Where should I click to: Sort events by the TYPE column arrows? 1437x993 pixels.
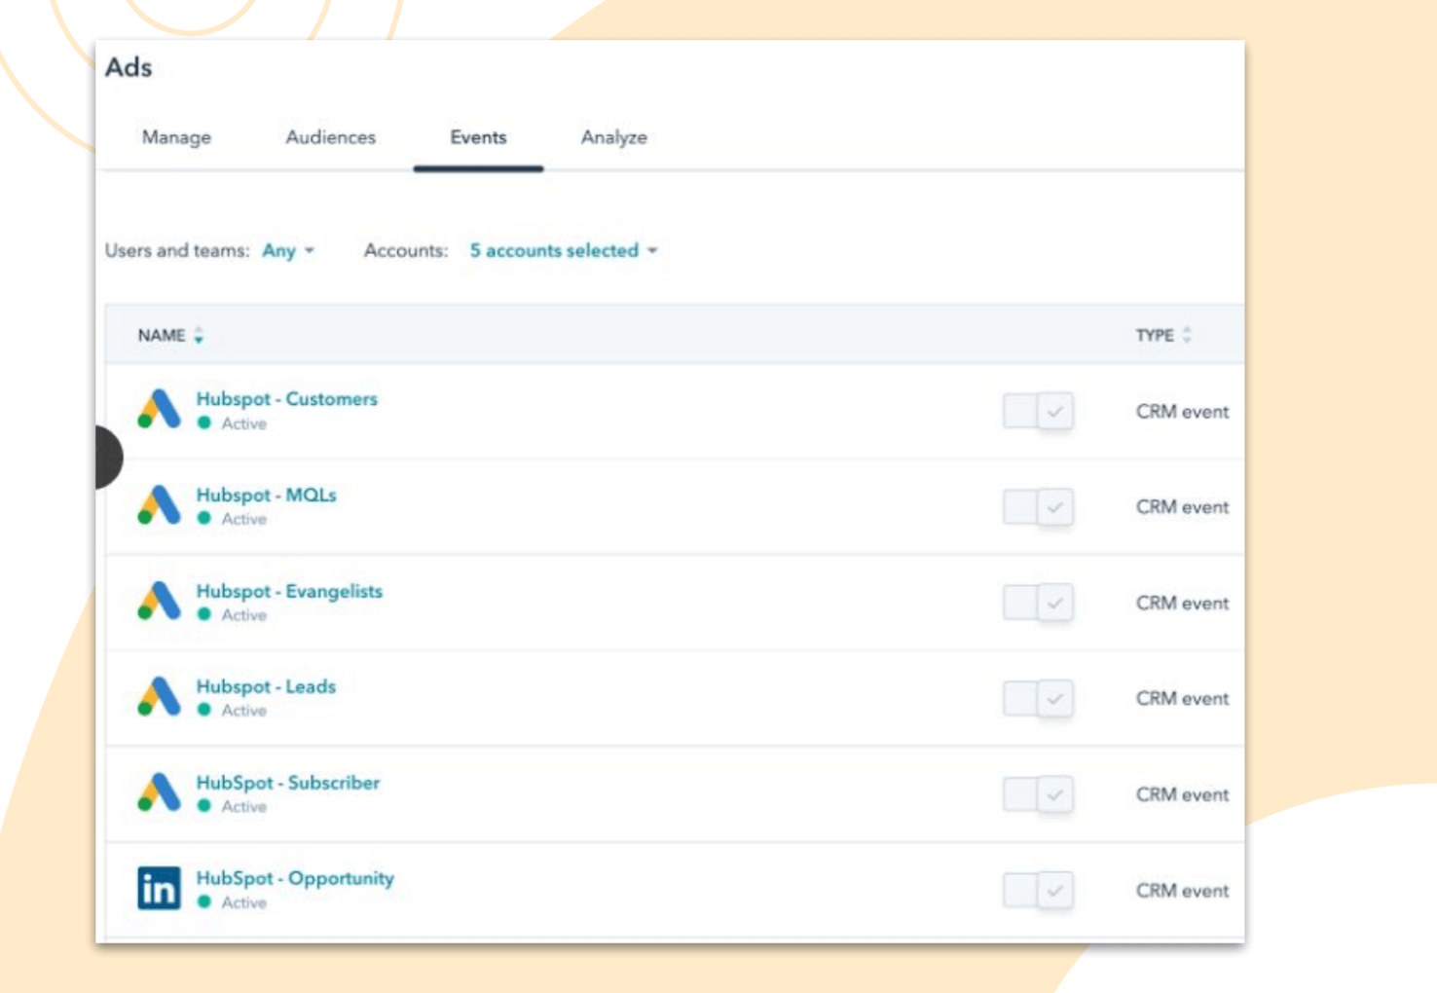1187,336
